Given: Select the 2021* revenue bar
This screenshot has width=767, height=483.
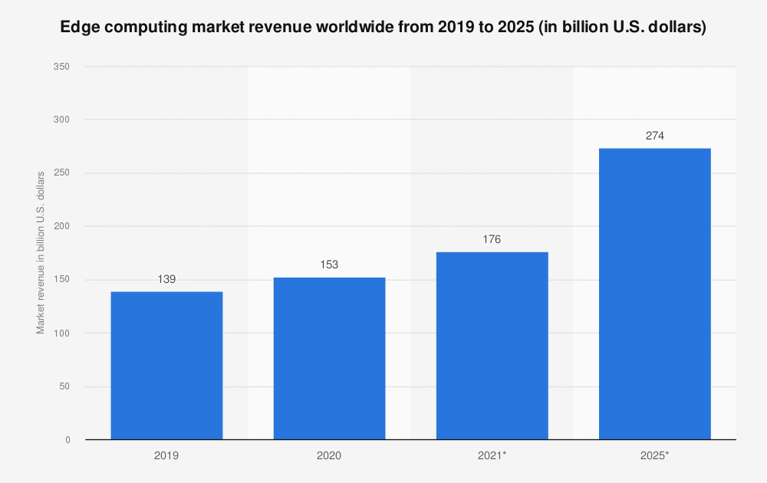Looking at the screenshot, I should click(x=492, y=345).
